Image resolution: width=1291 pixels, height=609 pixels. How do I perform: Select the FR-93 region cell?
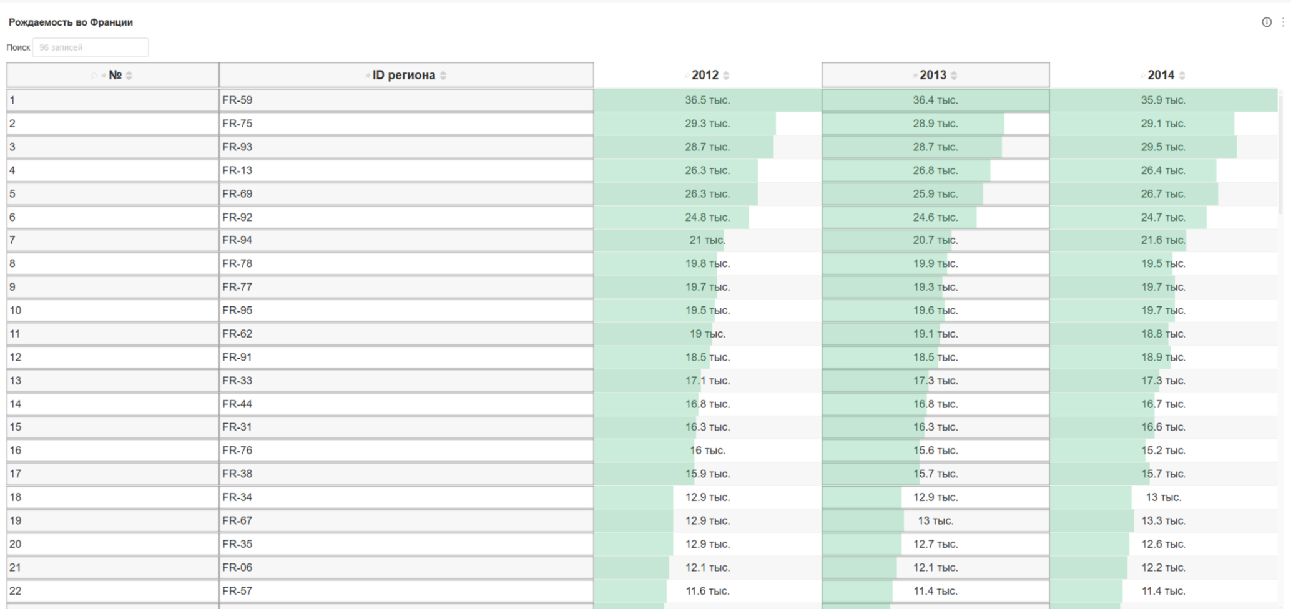pos(406,147)
